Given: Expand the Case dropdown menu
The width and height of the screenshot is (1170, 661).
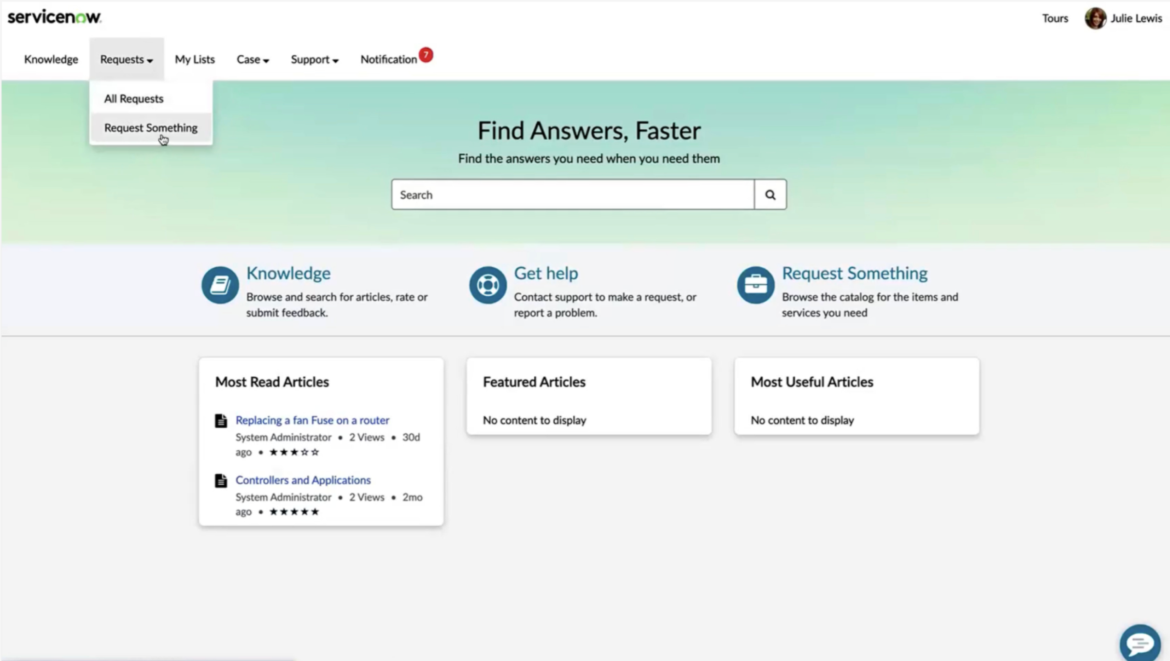Looking at the screenshot, I should (253, 59).
